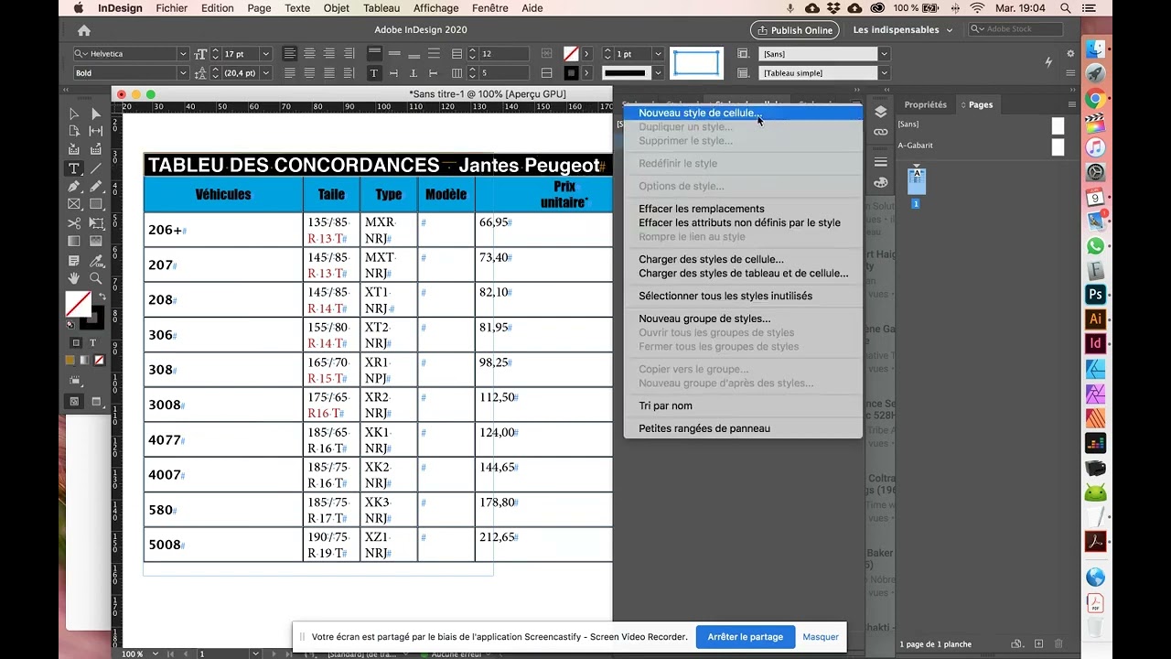Select the Rectangle tool

(96, 205)
